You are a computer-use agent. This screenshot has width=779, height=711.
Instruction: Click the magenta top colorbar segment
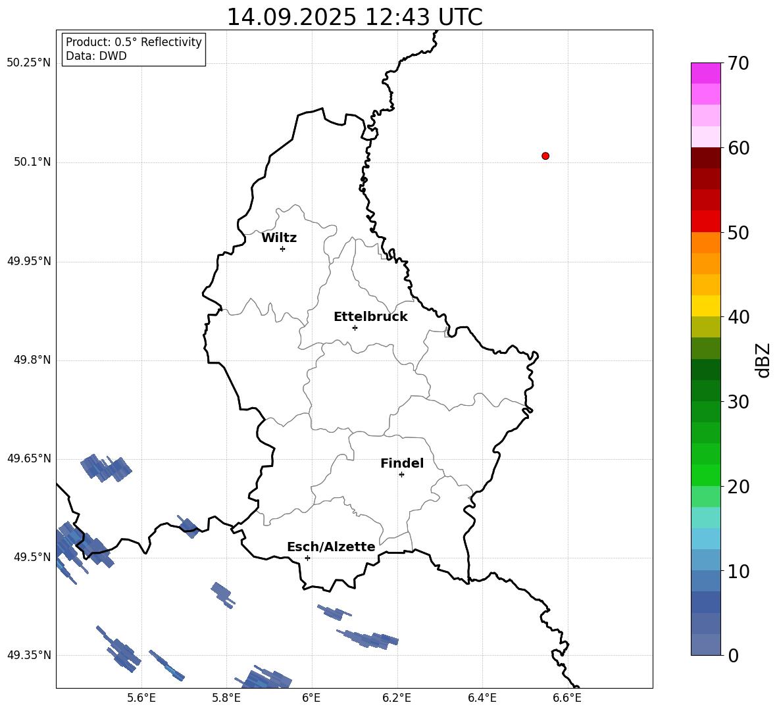[x=705, y=73]
